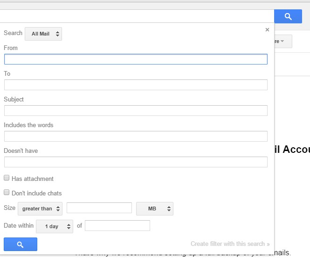The image size is (310, 259).
Task: Open the size 'greater than' dropdown
Action: click(x=40, y=209)
